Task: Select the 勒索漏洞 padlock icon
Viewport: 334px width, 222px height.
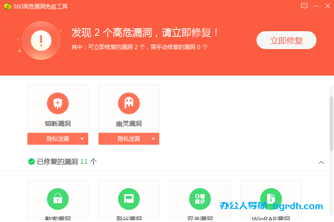Action: pyautogui.click(x=58, y=199)
